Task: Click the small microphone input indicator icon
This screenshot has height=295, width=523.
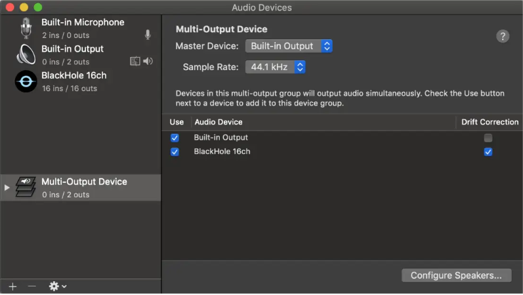Action: coord(148,35)
